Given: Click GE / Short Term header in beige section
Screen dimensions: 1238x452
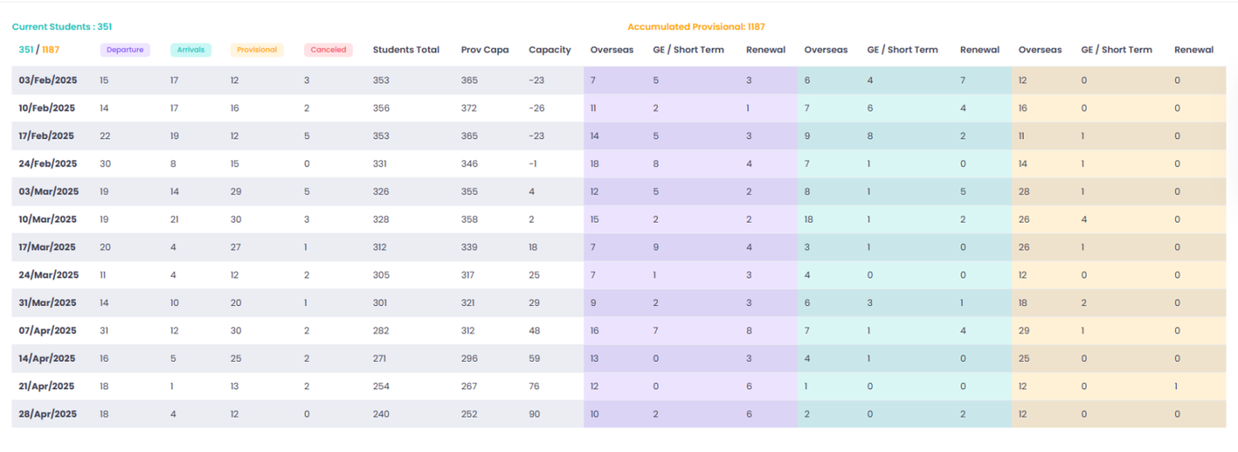Looking at the screenshot, I should [1116, 50].
